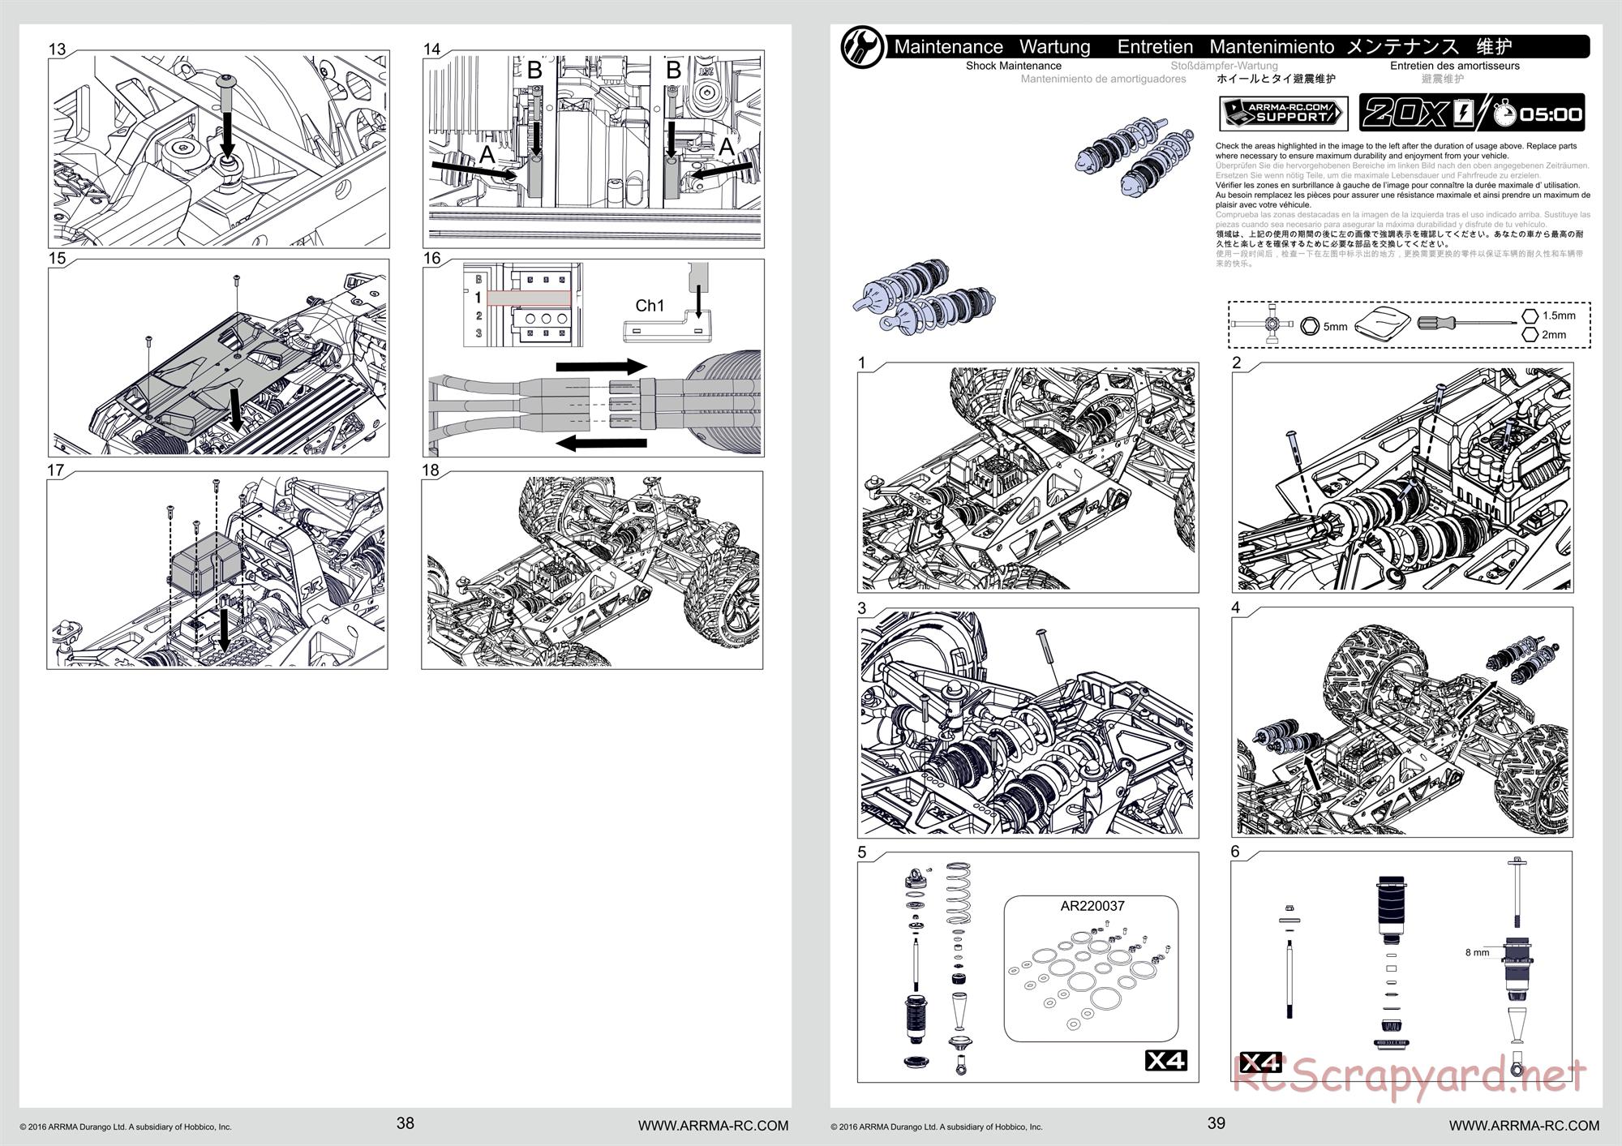Open step 14 diagram with A and B labels
The image size is (1622, 1146).
coord(593,149)
